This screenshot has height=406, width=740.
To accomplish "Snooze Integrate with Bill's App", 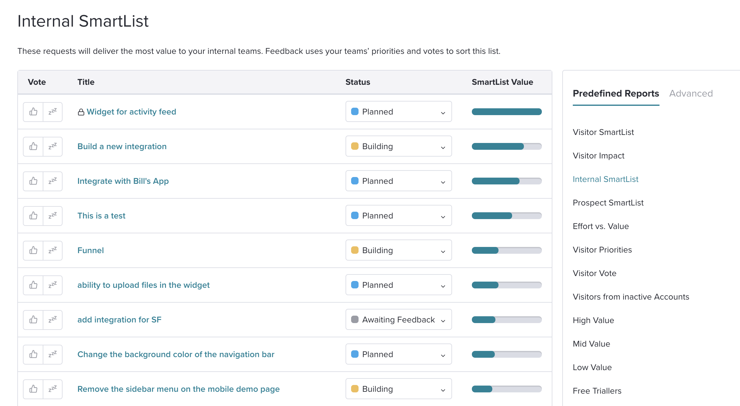I will 53,181.
